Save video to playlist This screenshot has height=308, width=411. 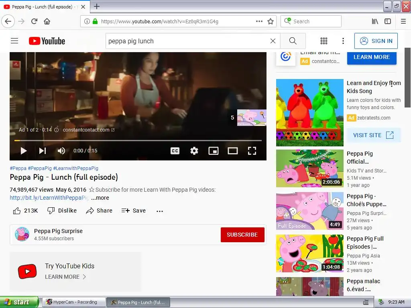133,211
